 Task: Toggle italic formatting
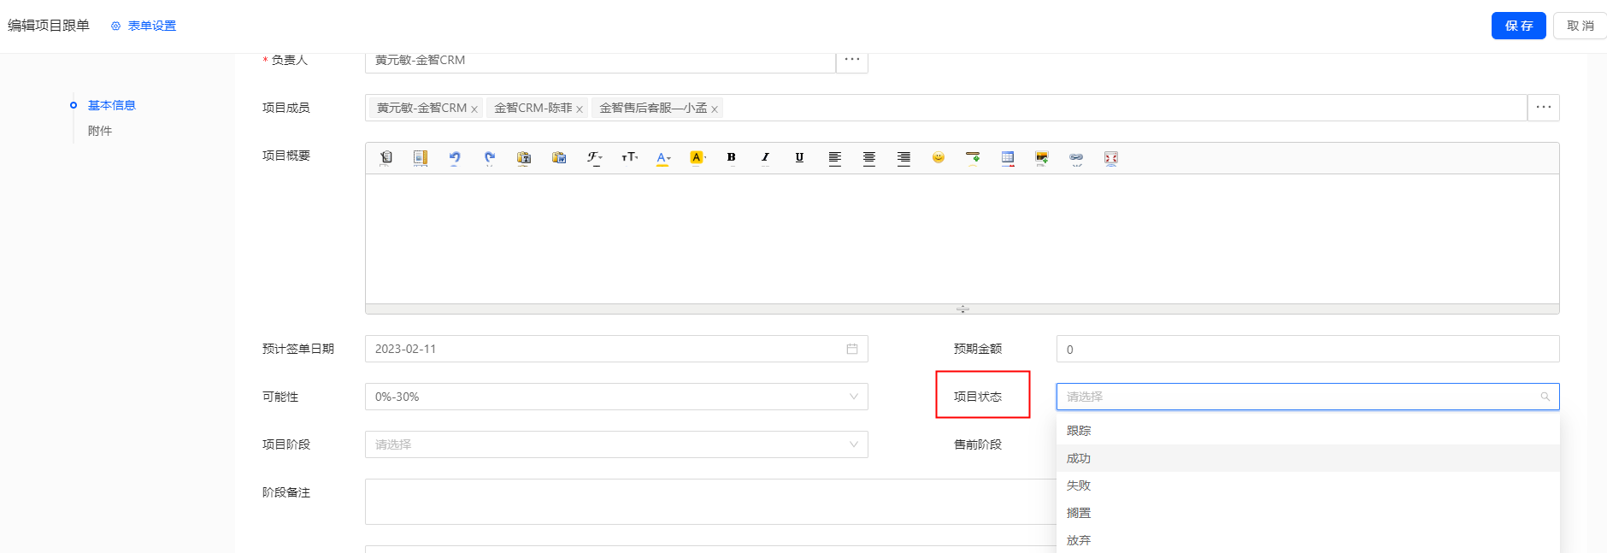(x=765, y=157)
